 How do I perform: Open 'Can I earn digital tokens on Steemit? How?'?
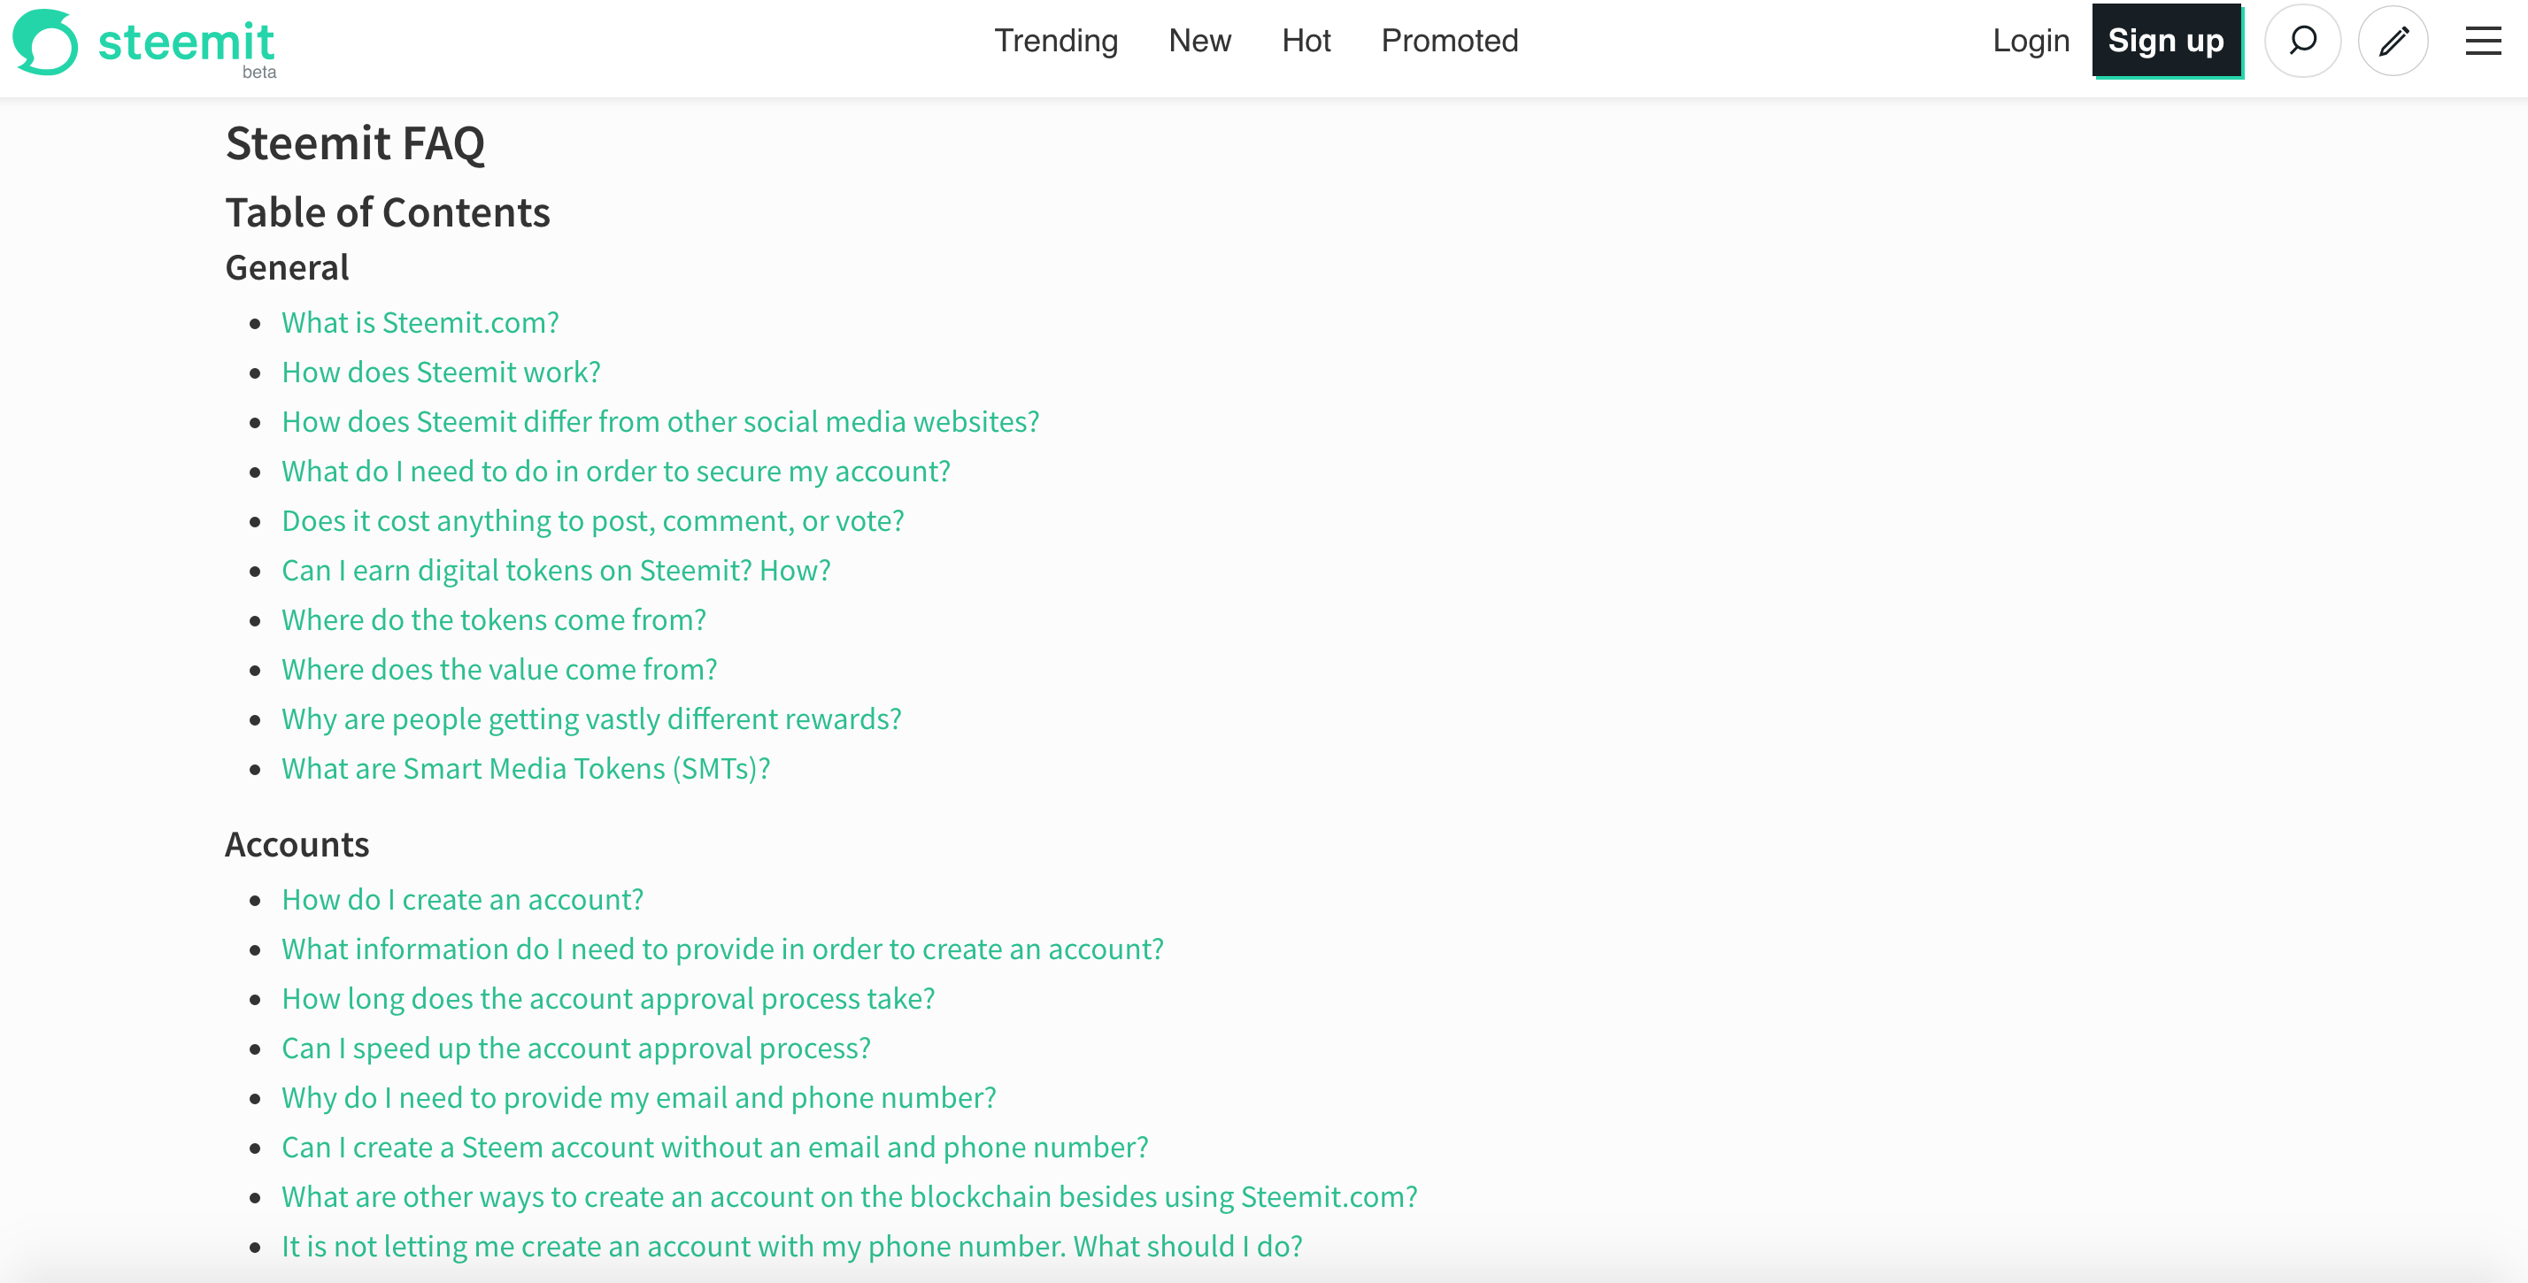(x=557, y=571)
